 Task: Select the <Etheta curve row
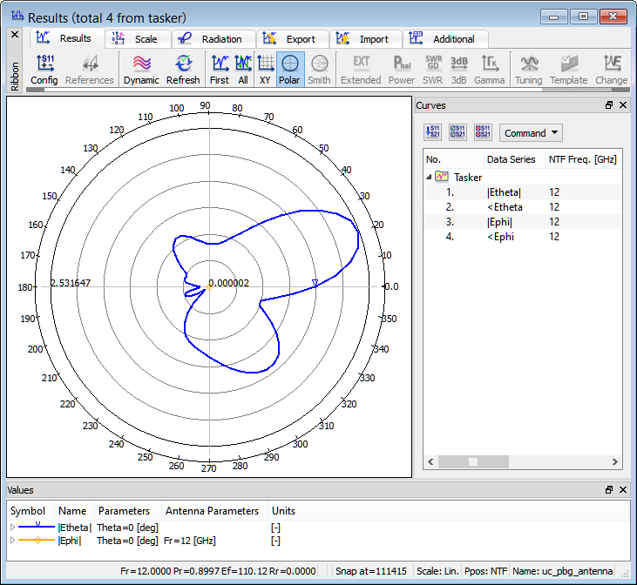click(505, 207)
